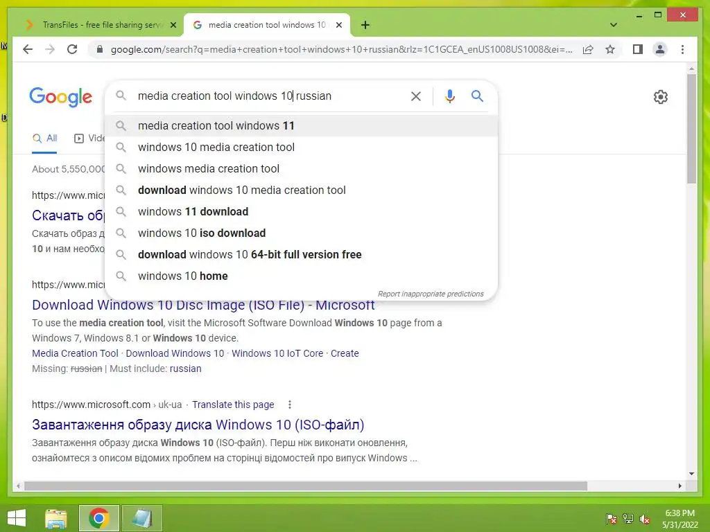The image size is (710, 532).
Task: Click the vertical scrollbar thumb
Action: [691, 129]
